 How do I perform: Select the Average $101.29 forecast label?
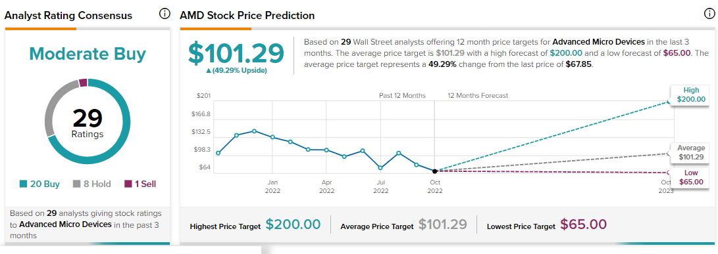tap(692, 152)
